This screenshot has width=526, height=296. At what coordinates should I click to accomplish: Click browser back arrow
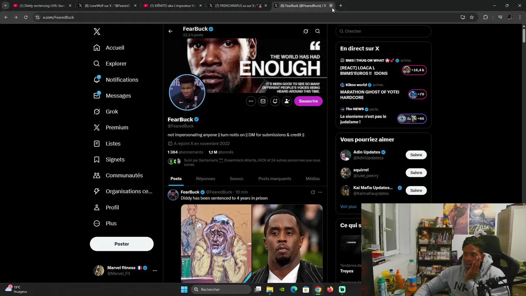click(6, 17)
